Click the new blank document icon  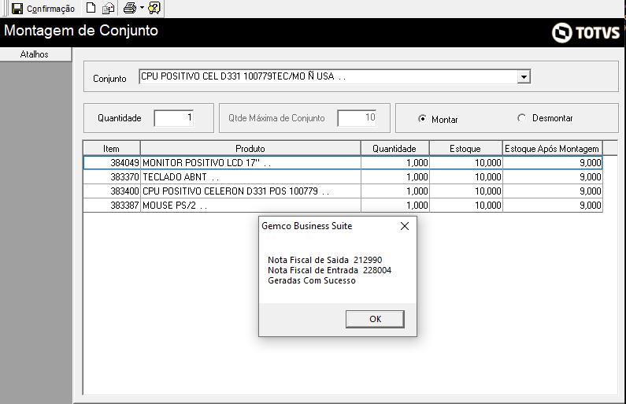pyautogui.click(x=91, y=8)
